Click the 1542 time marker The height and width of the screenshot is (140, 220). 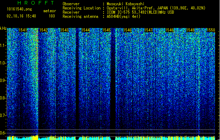click(x=44, y=30)
